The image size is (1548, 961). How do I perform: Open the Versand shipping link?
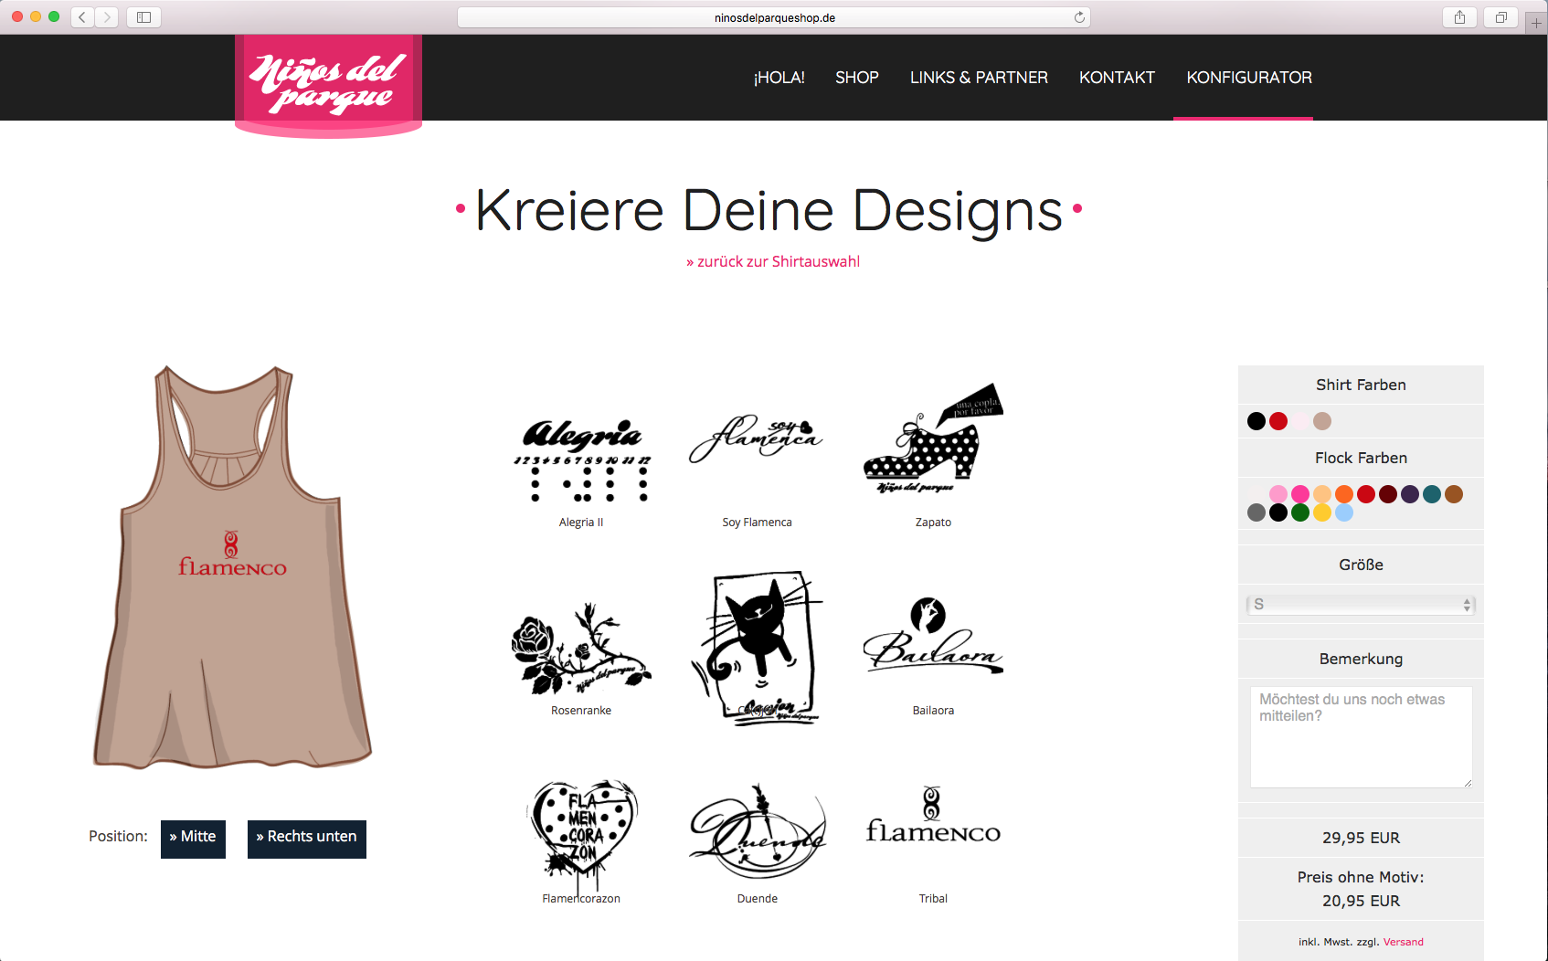pos(1403,942)
